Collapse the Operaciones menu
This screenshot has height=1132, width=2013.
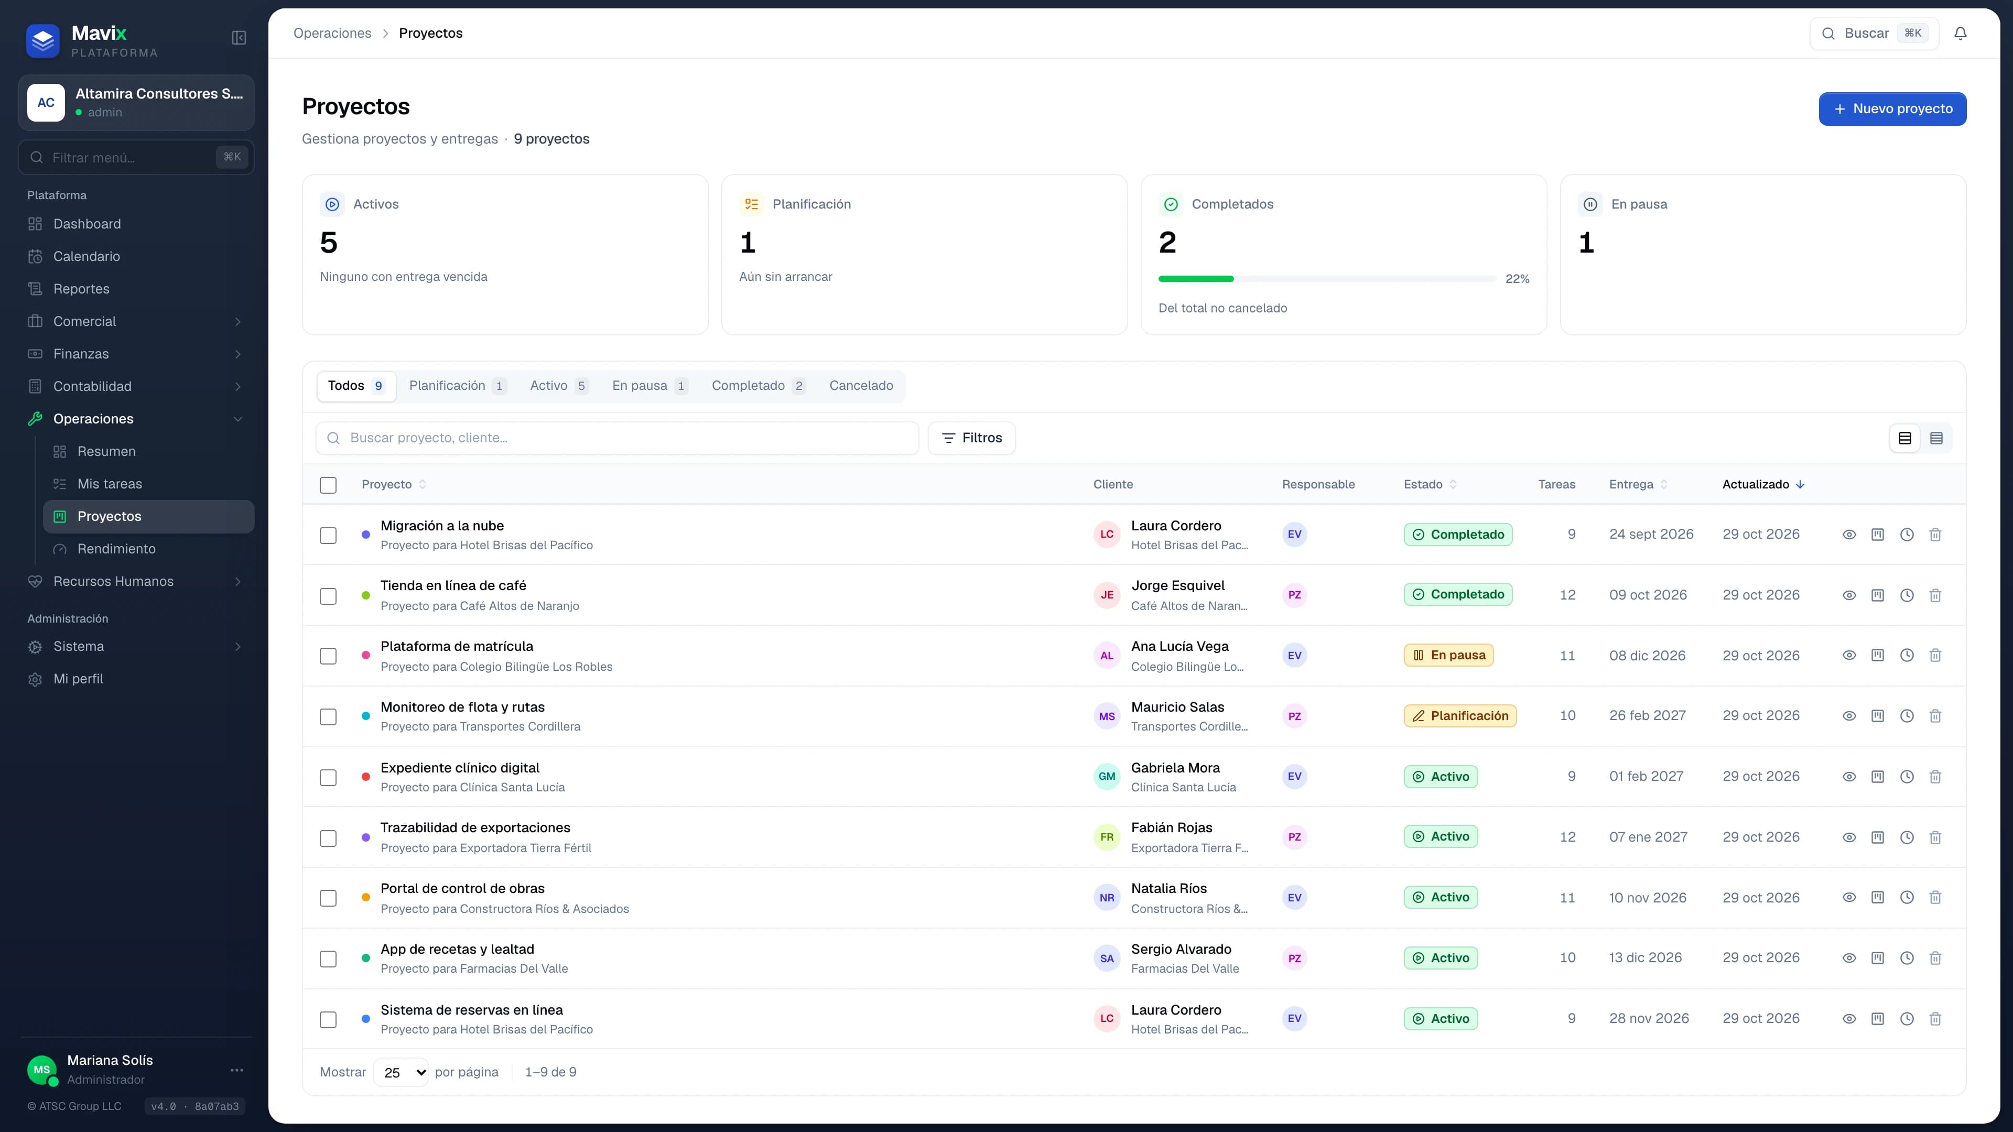click(x=136, y=419)
